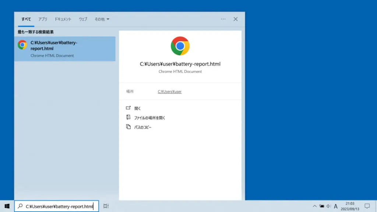Viewport: 377px width, 212px height.
Task: Open the three-dot options menu
Action: (x=223, y=19)
